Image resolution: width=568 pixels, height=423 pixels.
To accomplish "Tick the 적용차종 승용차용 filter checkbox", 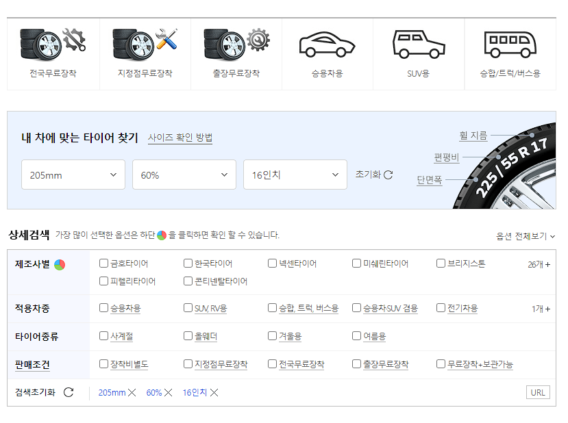I will tap(103, 308).
